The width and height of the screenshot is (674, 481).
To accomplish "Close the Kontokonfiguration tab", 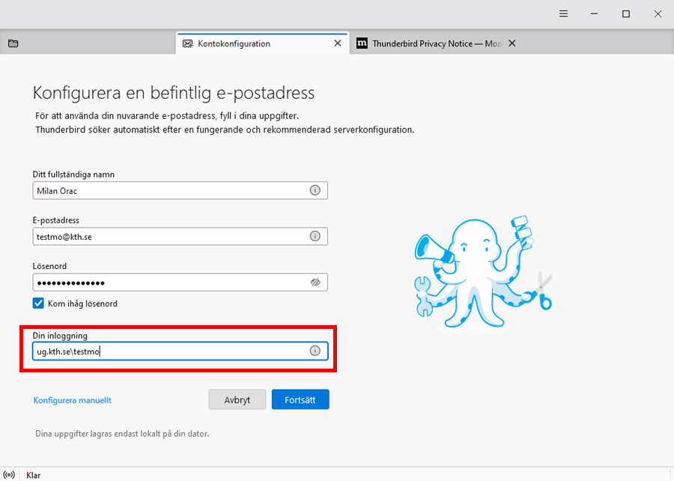I will point(338,43).
